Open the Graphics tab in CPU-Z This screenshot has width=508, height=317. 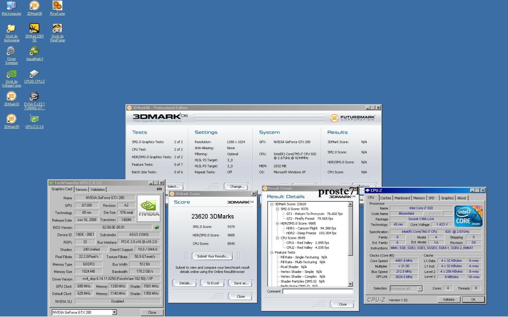[447, 198]
